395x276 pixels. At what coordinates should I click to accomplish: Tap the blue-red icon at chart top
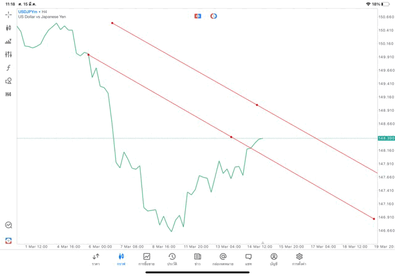click(198, 16)
